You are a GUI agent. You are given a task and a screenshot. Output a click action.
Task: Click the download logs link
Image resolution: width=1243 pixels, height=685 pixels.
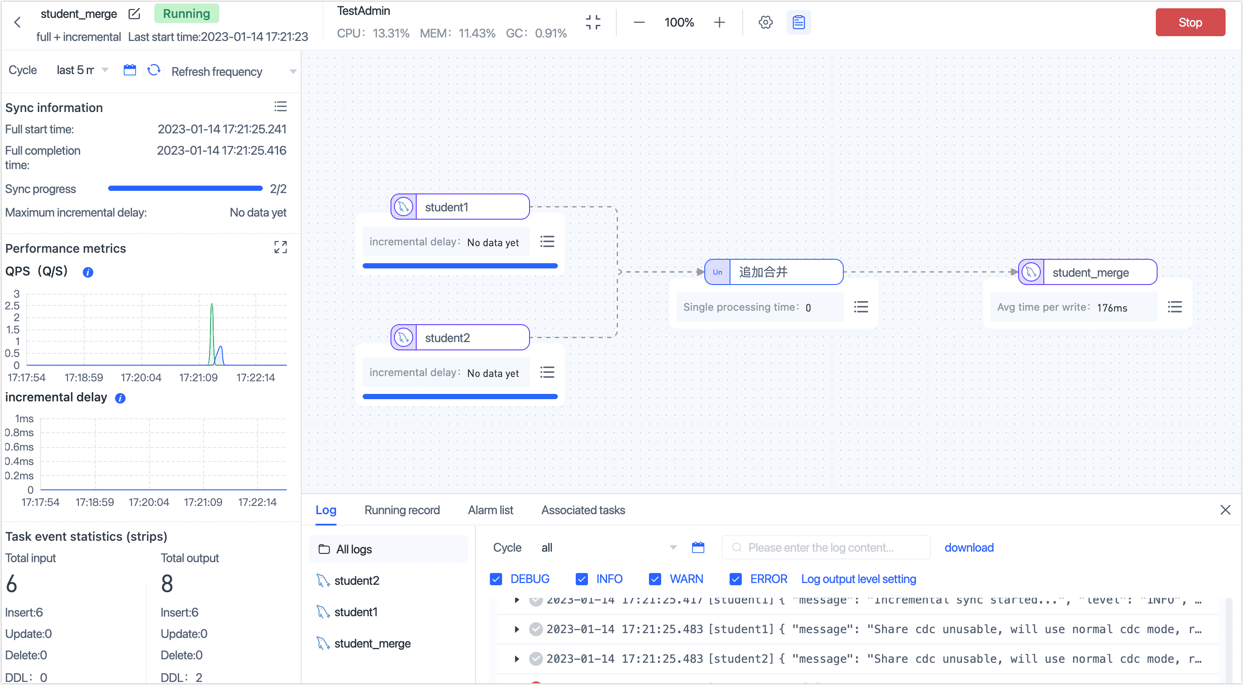(968, 547)
